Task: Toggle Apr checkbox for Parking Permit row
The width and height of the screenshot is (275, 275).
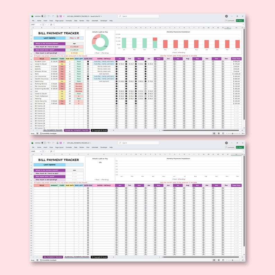Action: (x=145, y=84)
